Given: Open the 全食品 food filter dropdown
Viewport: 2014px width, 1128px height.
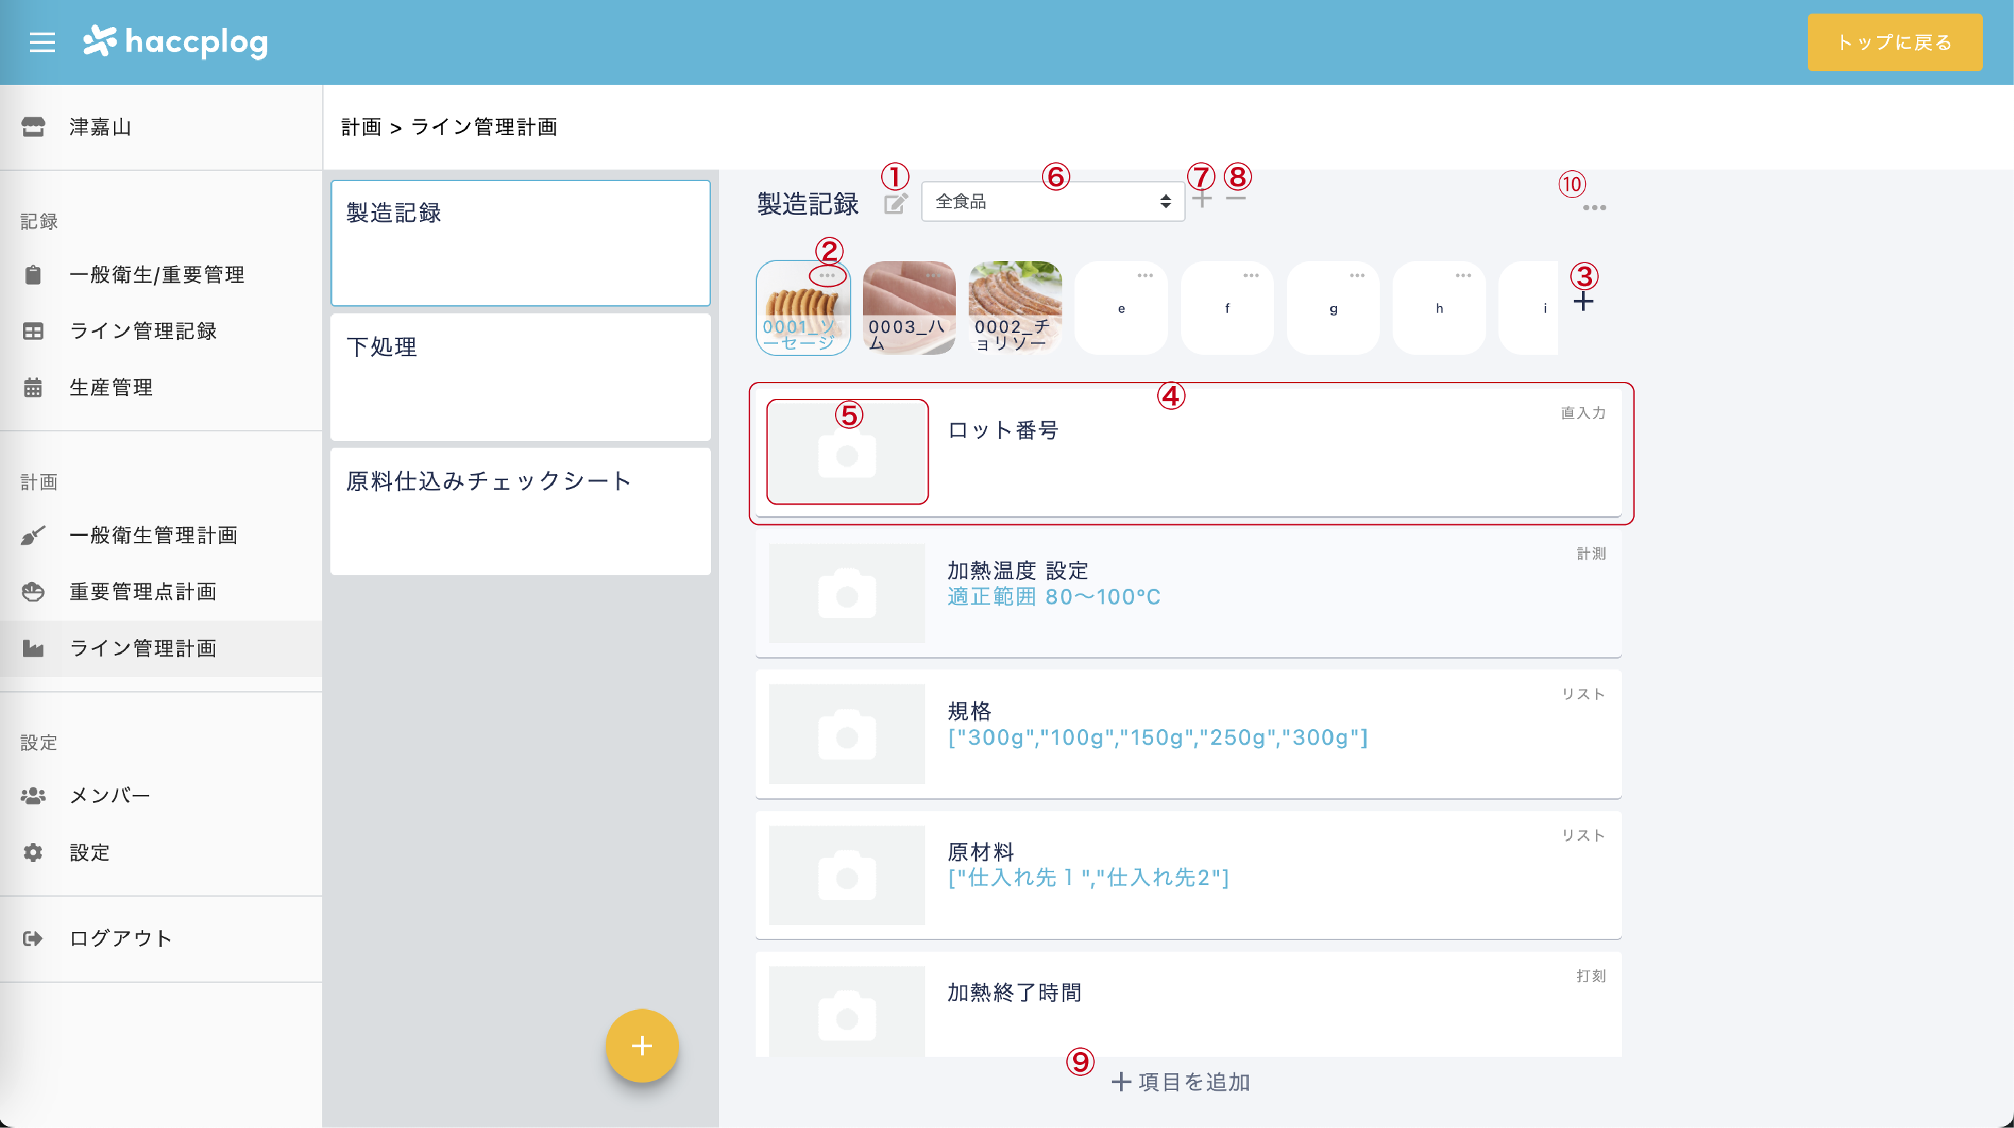Looking at the screenshot, I should pyautogui.click(x=1053, y=201).
